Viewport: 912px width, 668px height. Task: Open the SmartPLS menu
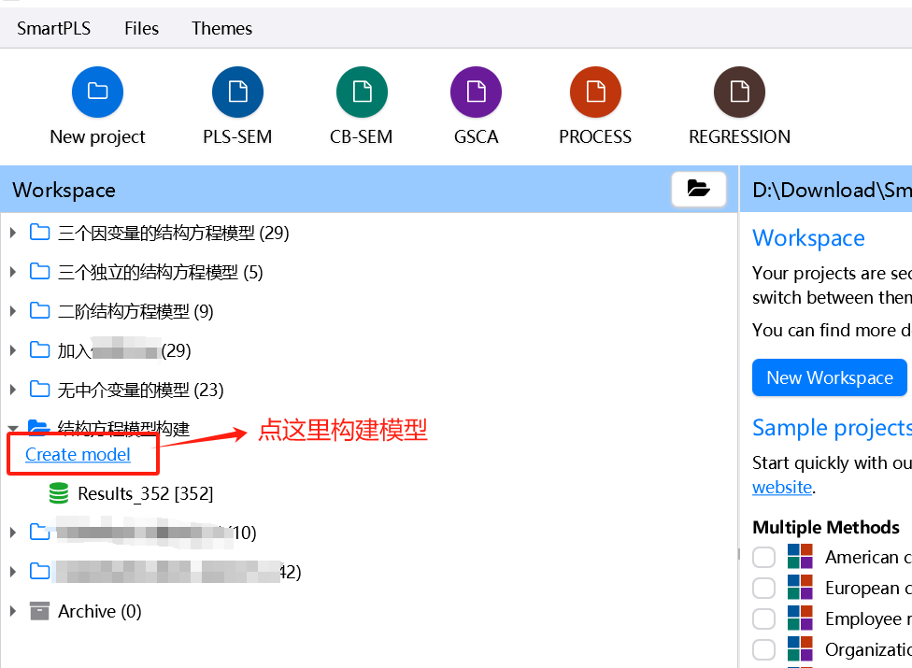pos(53,28)
